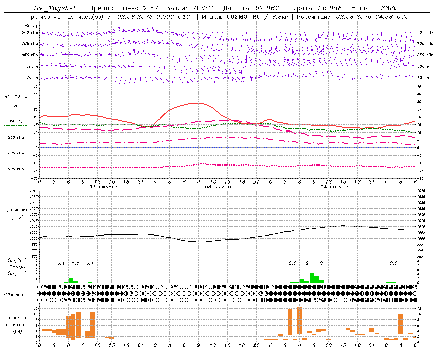This screenshot has width=435, height=348.
Task: Click the tallest orange convective bar on 04 августа
Action: click(300, 320)
